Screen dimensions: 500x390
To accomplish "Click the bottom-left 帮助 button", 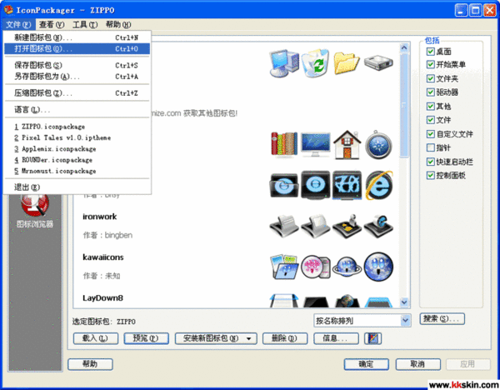I will [x=90, y=364].
